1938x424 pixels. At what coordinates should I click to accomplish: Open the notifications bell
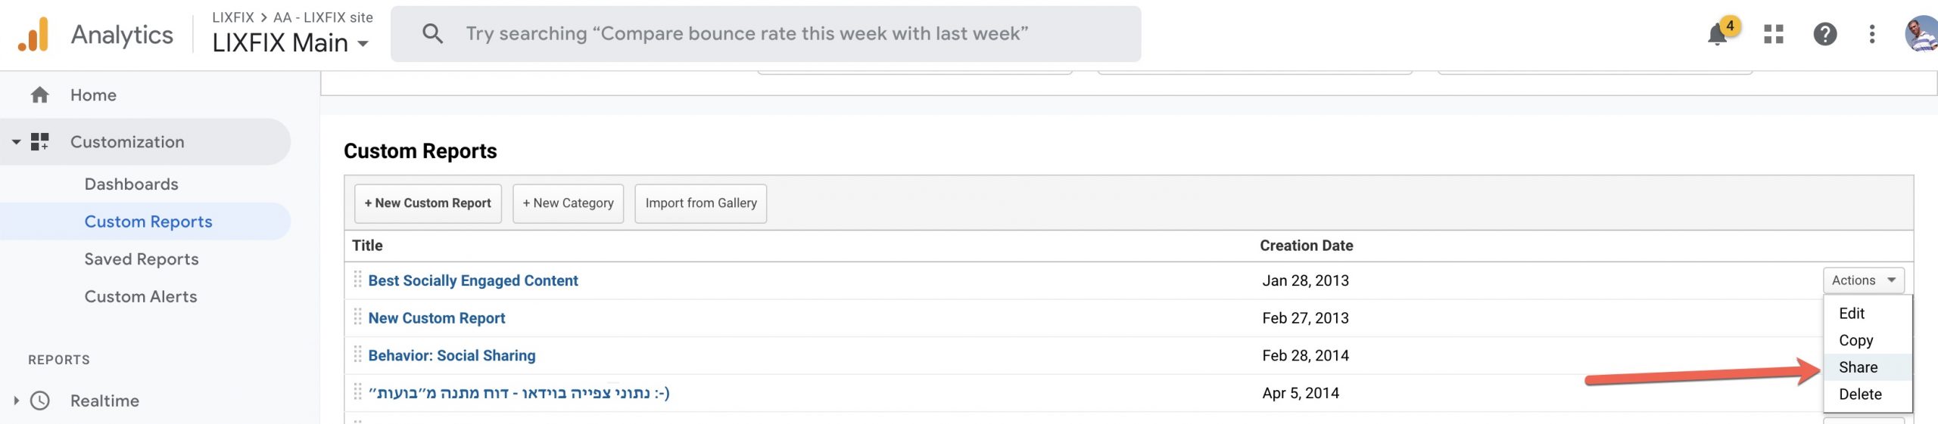[x=1717, y=34]
